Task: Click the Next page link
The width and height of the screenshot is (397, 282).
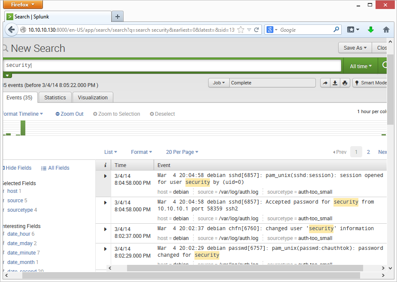Action: pyautogui.click(x=382, y=152)
